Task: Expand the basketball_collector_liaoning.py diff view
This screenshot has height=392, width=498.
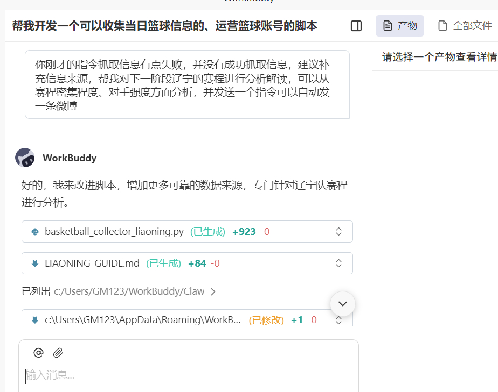Action: [338, 231]
